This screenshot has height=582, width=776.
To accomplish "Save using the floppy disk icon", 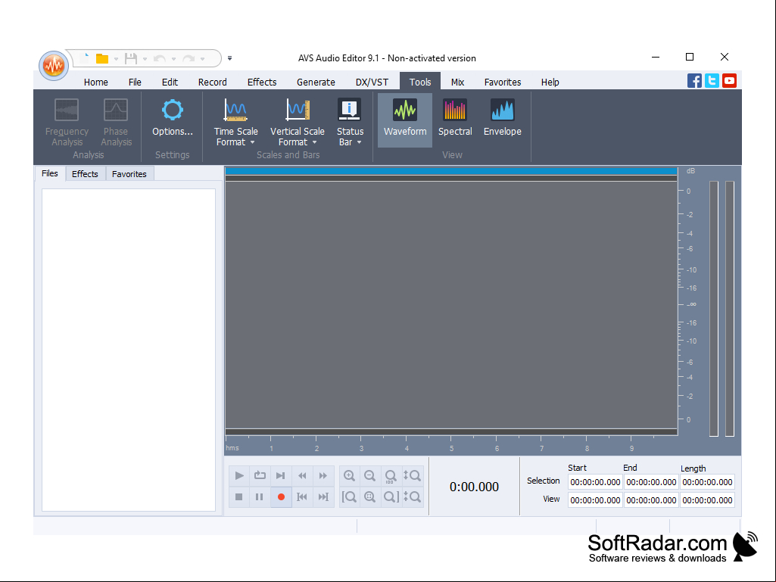I will click(131, 58).
